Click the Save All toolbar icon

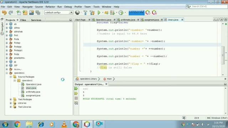pos(38,13)
